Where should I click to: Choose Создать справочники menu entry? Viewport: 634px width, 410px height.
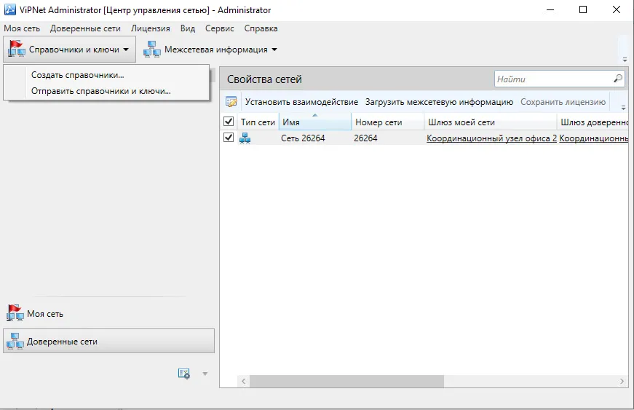(x=78, y=75)
